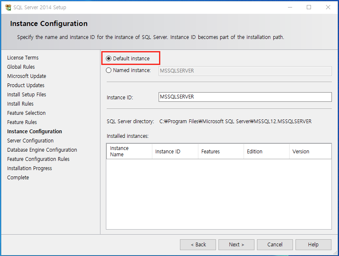Click the Instance ID input field
Image resolution: width=339 pixels, height=256 pixels.
(x=245, y=97)
